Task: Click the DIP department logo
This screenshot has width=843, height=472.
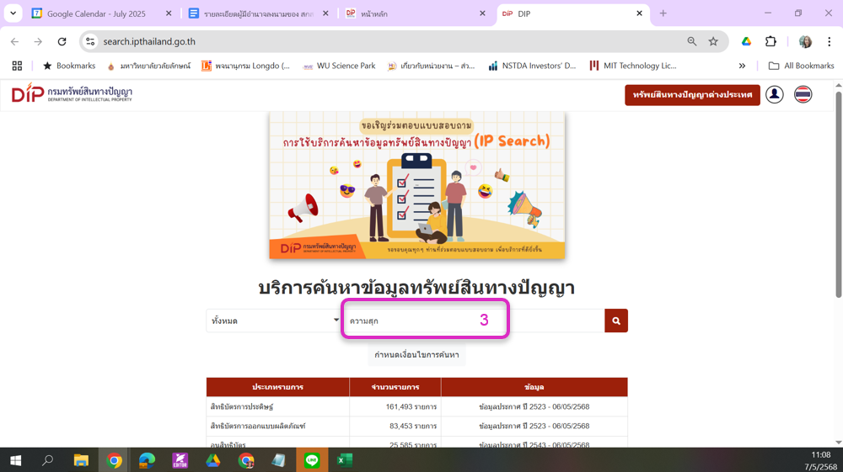Action: [72, 93]
